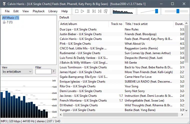The image size is (190, 124).
Task: Select Justin Bieber Friends track row
Action: click(122, 34)
